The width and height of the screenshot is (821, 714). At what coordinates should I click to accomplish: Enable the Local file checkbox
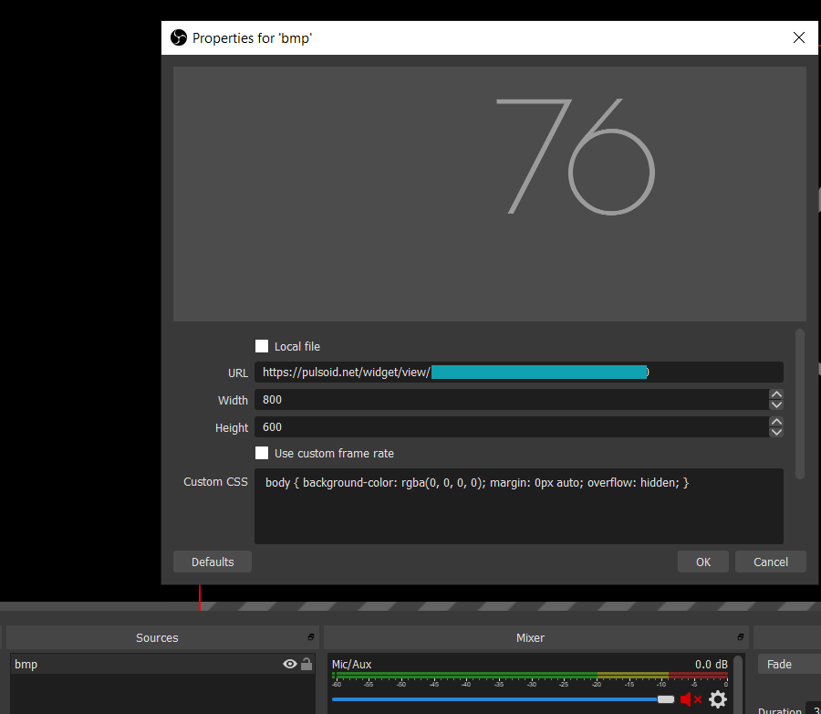262,346
